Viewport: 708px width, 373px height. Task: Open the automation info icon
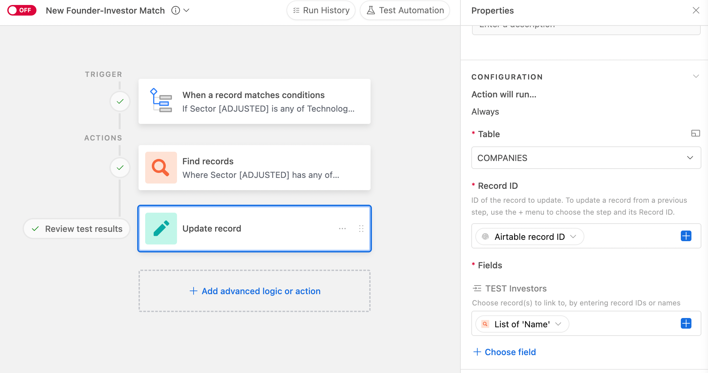tap(176, 10)
